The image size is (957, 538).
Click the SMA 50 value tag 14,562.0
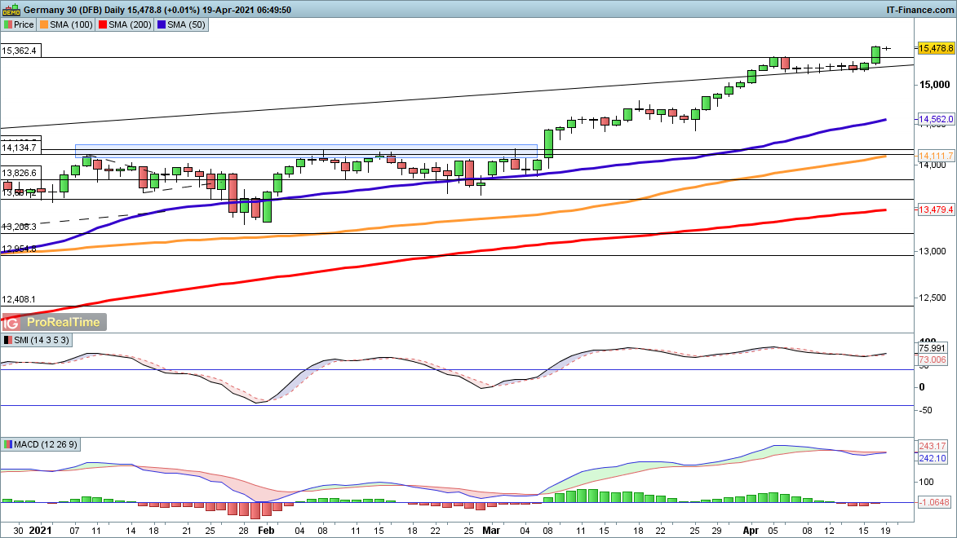[x=936, y=119]
